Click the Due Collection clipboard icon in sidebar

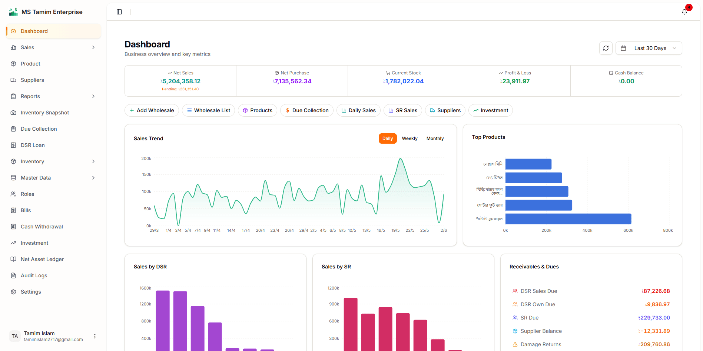(x=13, y=129)
